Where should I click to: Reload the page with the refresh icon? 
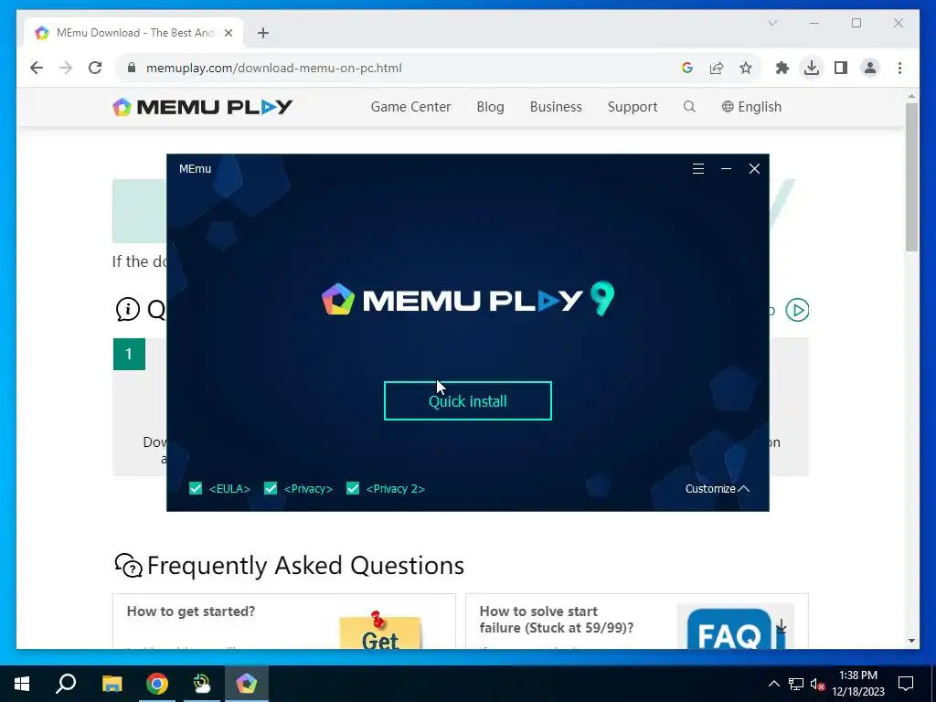pos(95,68)
